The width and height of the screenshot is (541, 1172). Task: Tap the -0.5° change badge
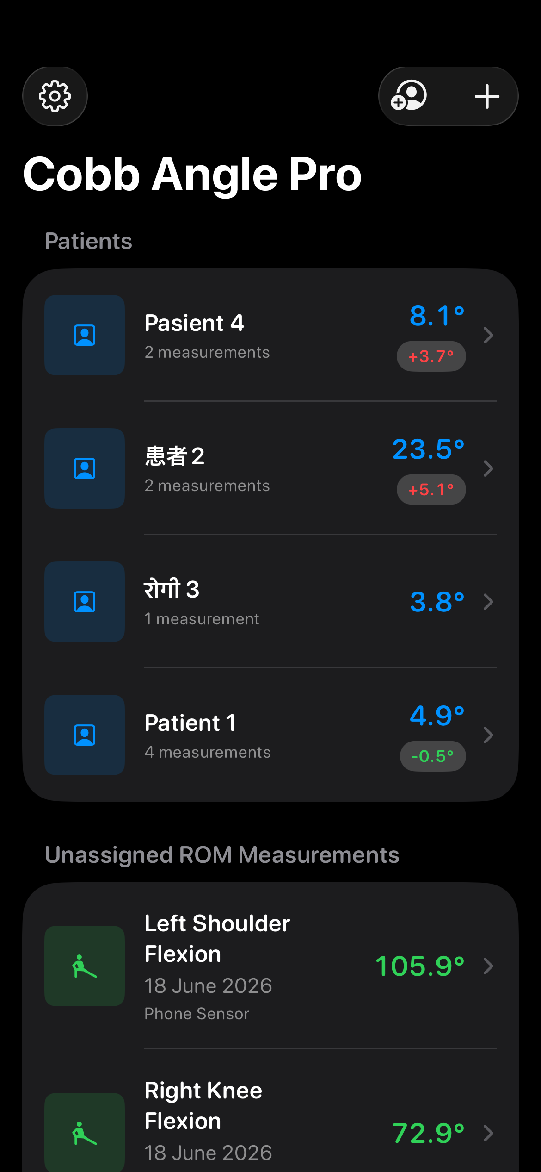[433, 756]
